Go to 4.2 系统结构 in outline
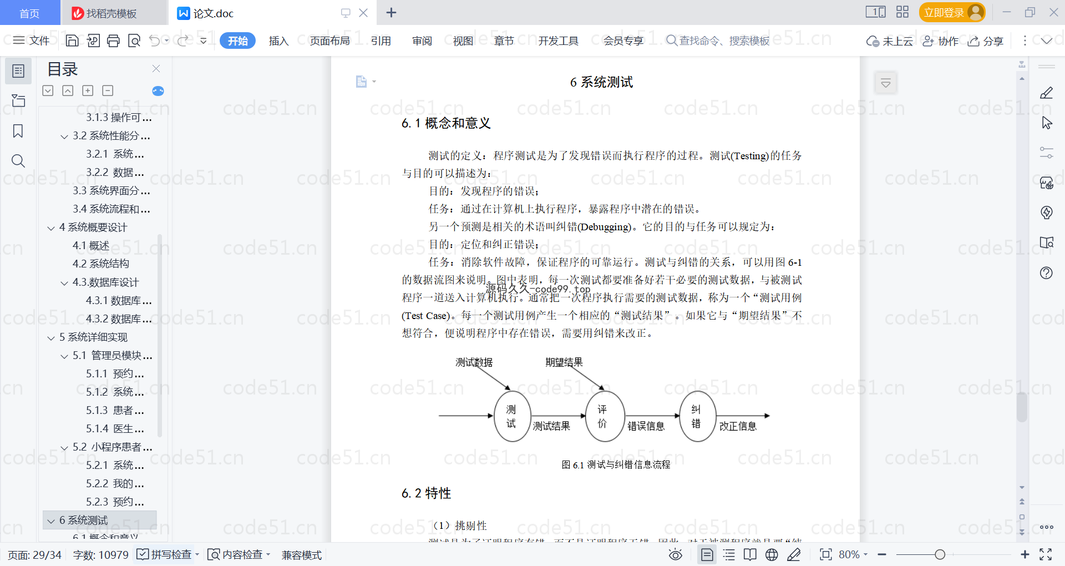Screen dimensions: 1065x566 (x=101, y=264)
